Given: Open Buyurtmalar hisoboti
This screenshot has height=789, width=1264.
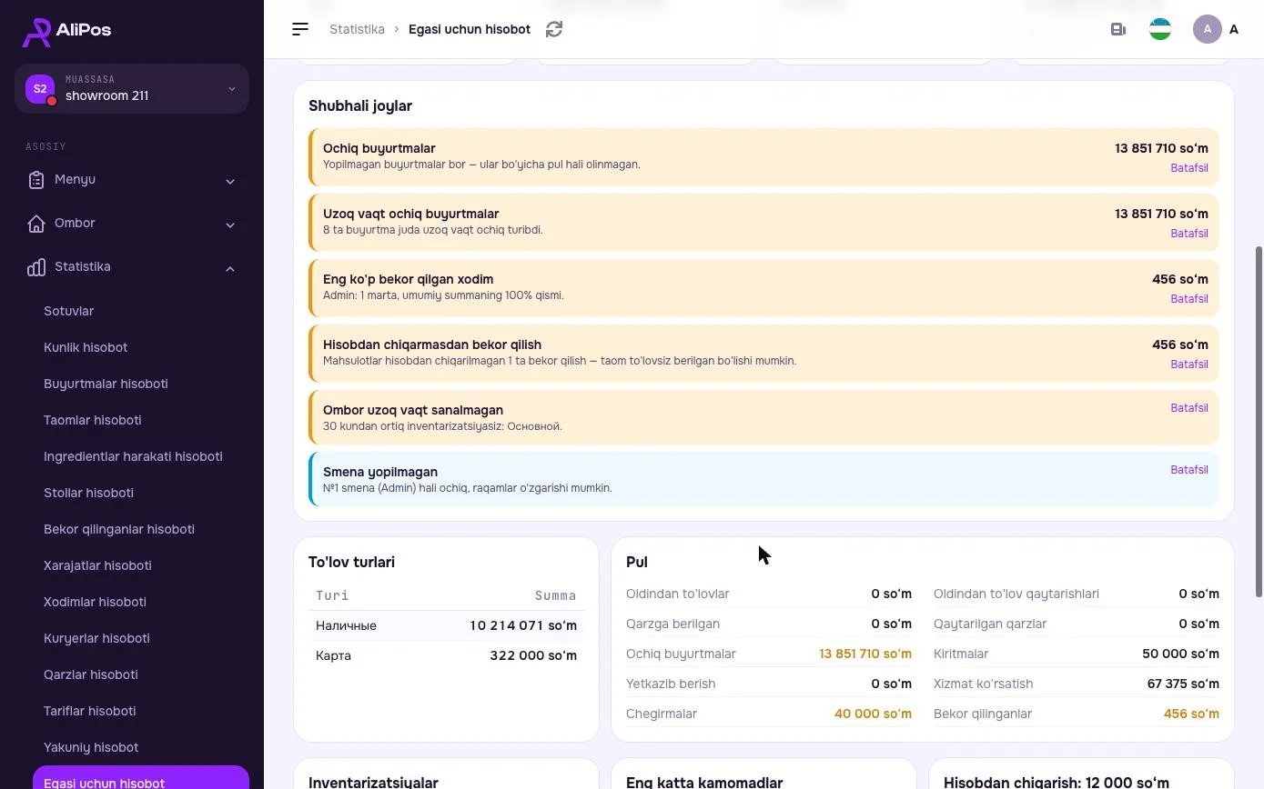Looking at the screenshot, I should point(106,384).
